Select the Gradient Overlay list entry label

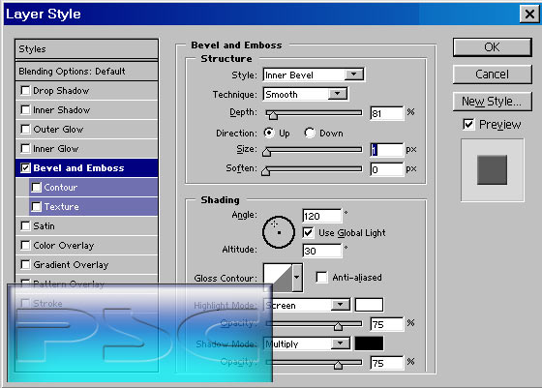pos(71,265)
